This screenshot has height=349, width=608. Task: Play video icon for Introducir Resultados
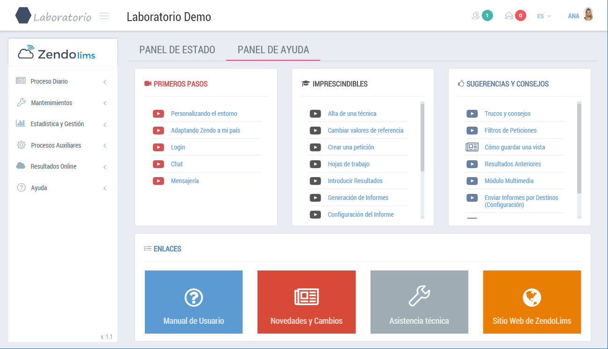point(315,181)
